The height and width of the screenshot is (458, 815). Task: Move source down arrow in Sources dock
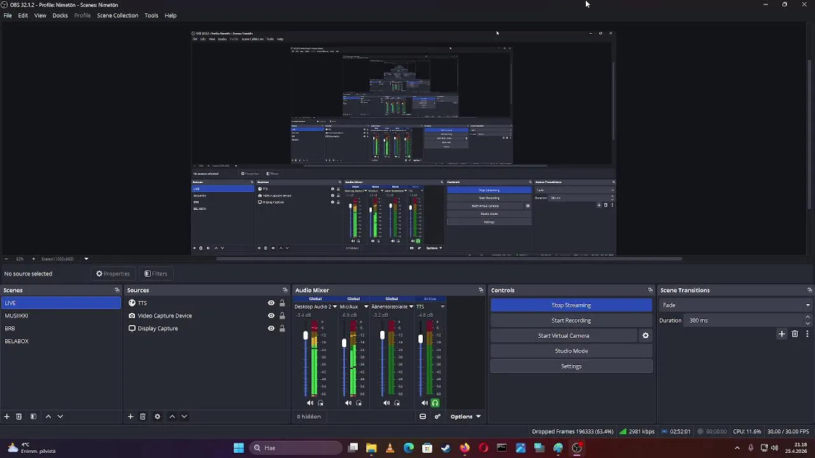[x=184, y=417]
